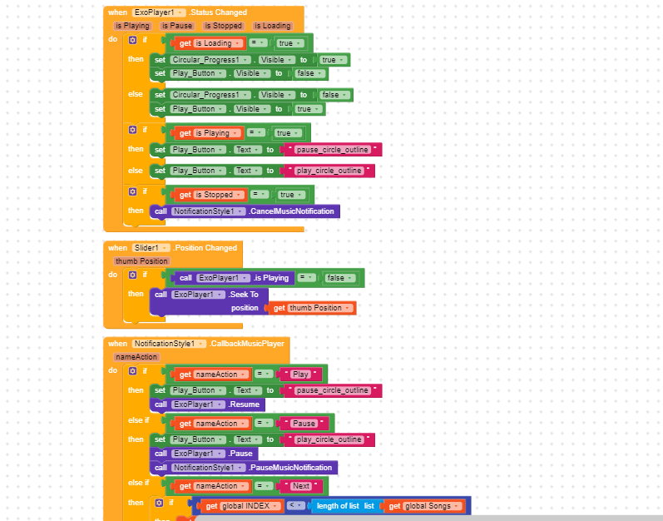Toggle false value for else Circular_Progress1 Visible
This screenshot has height=521, width=663.
point(334,95)
